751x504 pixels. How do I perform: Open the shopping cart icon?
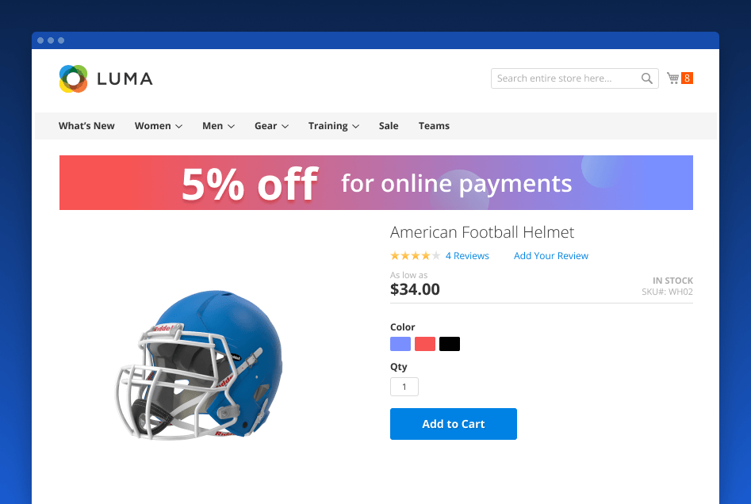click(672, 78)
